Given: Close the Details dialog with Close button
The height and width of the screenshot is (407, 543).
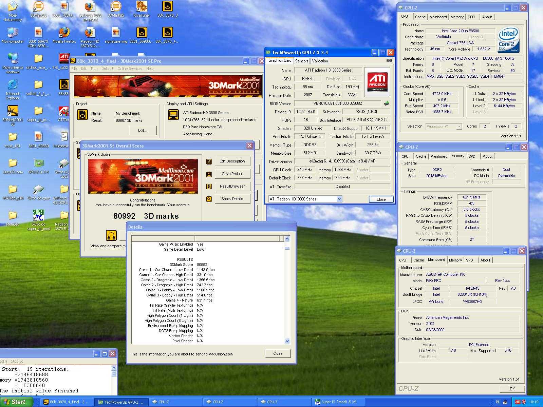Looking at the screenshot, I should [278, 353].
